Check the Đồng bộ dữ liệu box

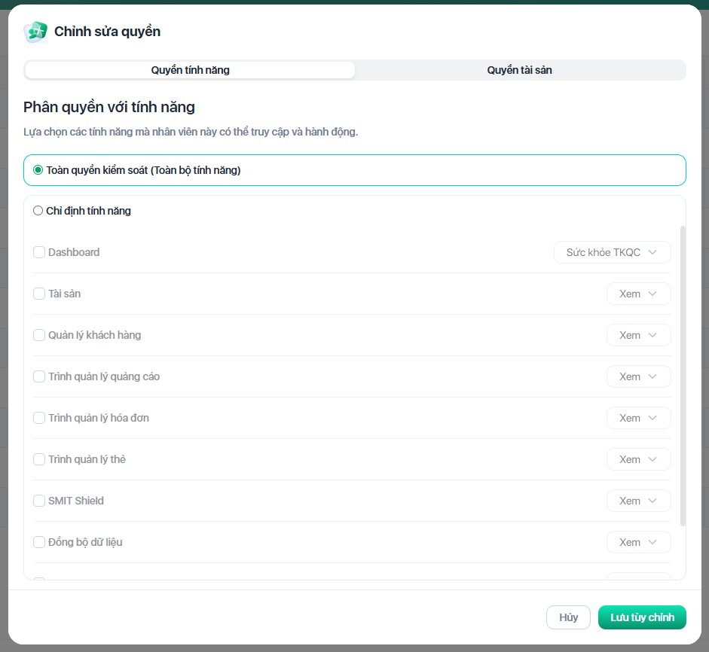[x=39, y=542]
